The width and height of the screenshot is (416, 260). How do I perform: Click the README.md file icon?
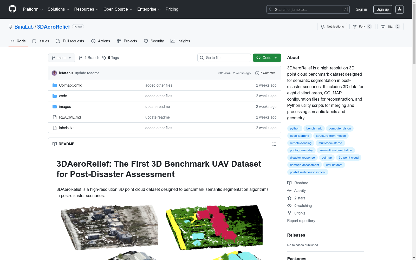pyautogui.click(x=55, y=117)
